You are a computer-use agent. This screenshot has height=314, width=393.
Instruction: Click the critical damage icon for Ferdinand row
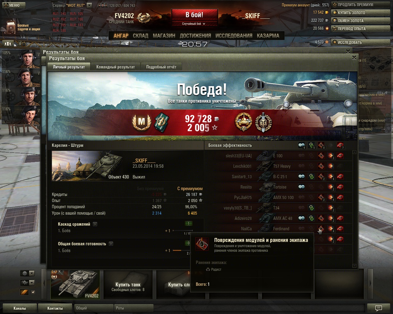point(321,228)
